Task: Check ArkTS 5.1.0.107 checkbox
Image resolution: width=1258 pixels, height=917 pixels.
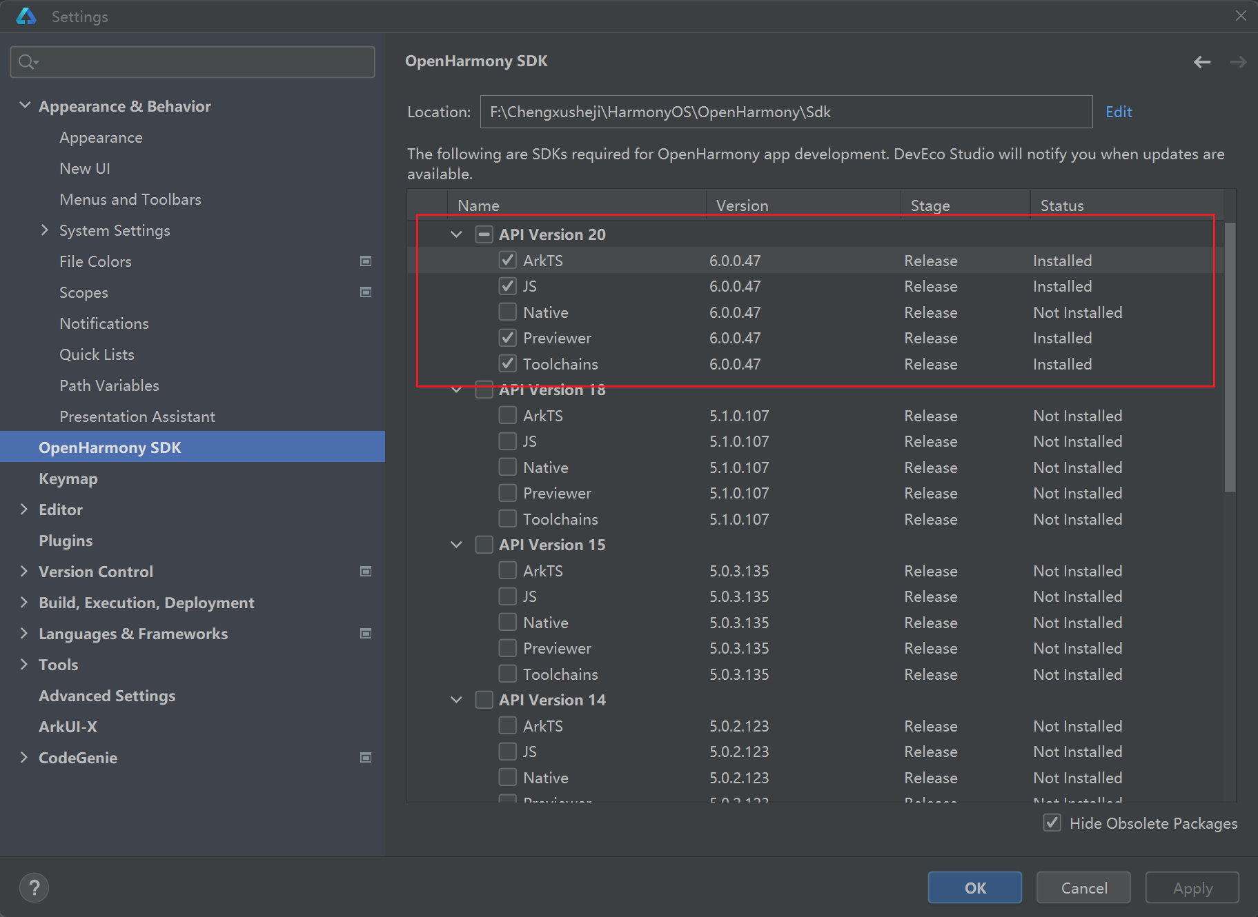Action: point(508,415)
